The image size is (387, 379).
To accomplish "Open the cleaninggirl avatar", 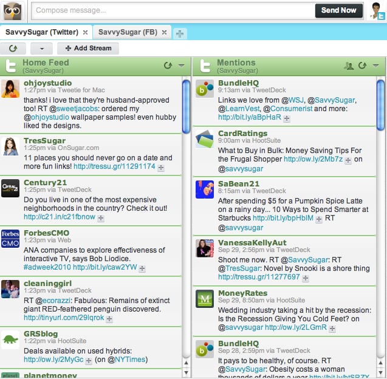I will 10,289.
